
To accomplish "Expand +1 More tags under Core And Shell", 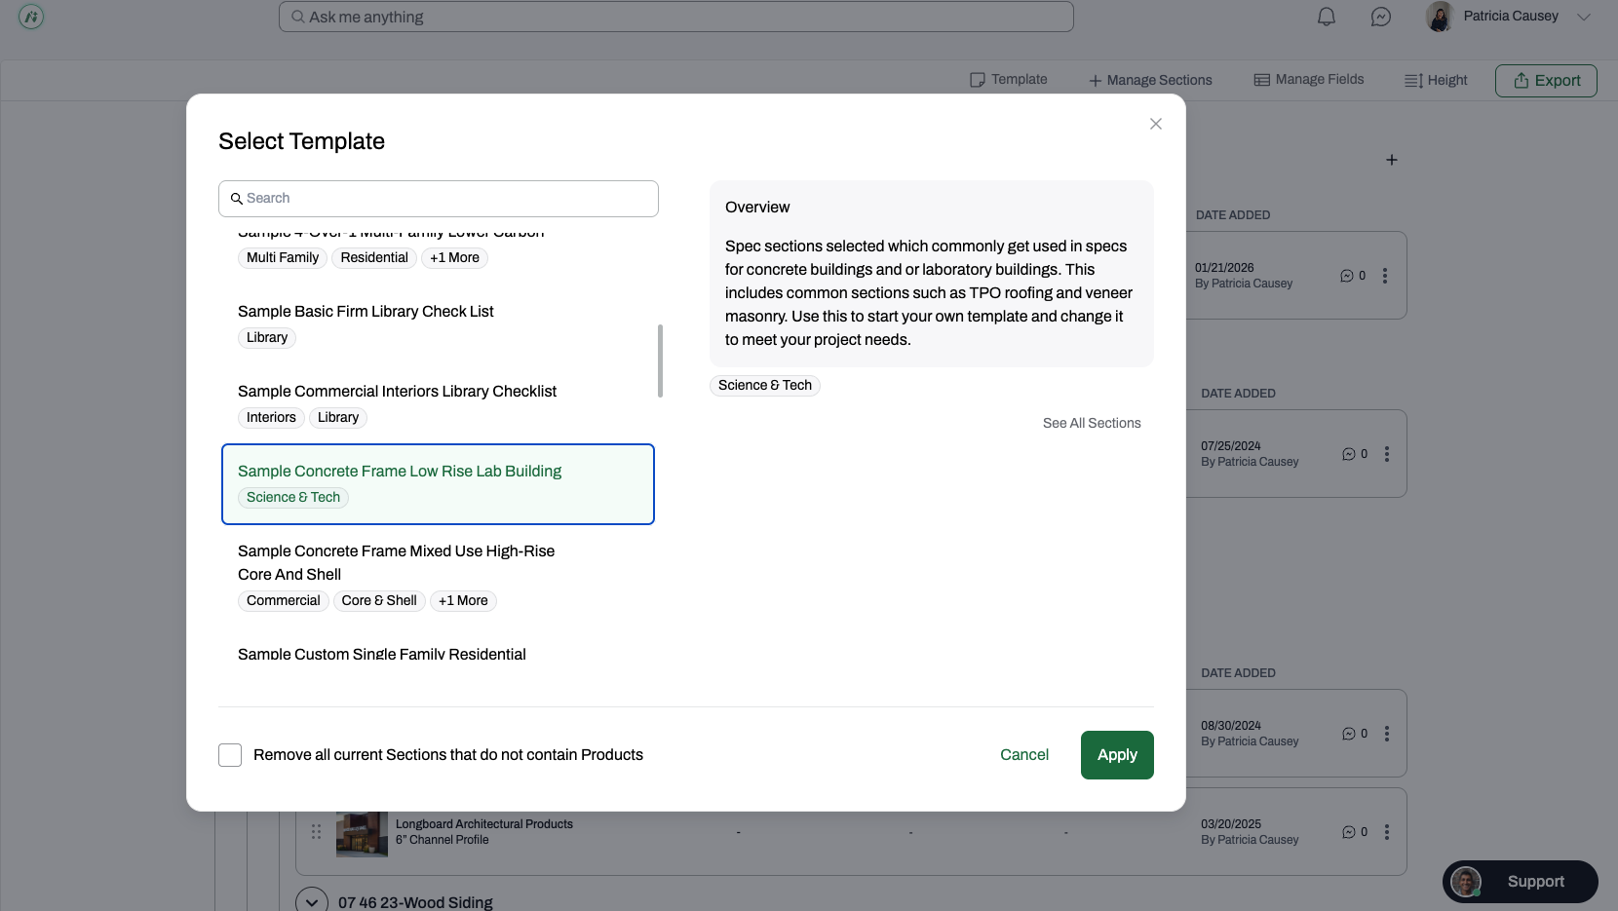I will [463, 601].
